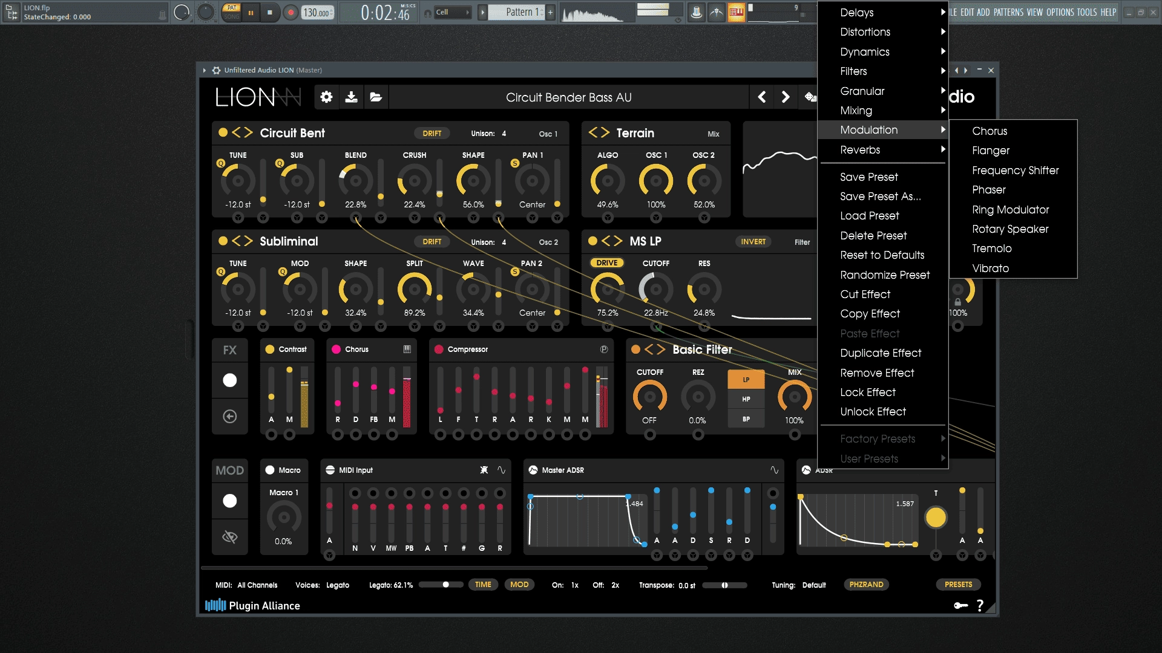Click the Plugin Alliance logo
1162x653 pixels.
(252, 605)
